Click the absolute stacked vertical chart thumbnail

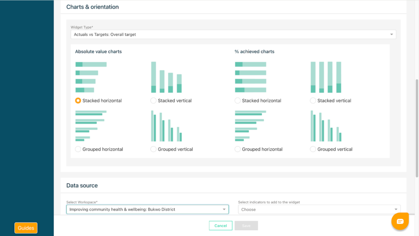[x=166, y=77]
